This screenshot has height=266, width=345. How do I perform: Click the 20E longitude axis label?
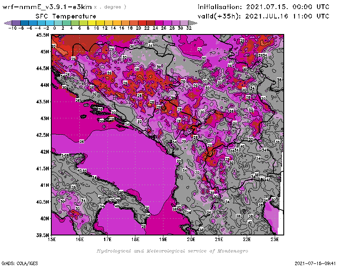tap(191, 239)
